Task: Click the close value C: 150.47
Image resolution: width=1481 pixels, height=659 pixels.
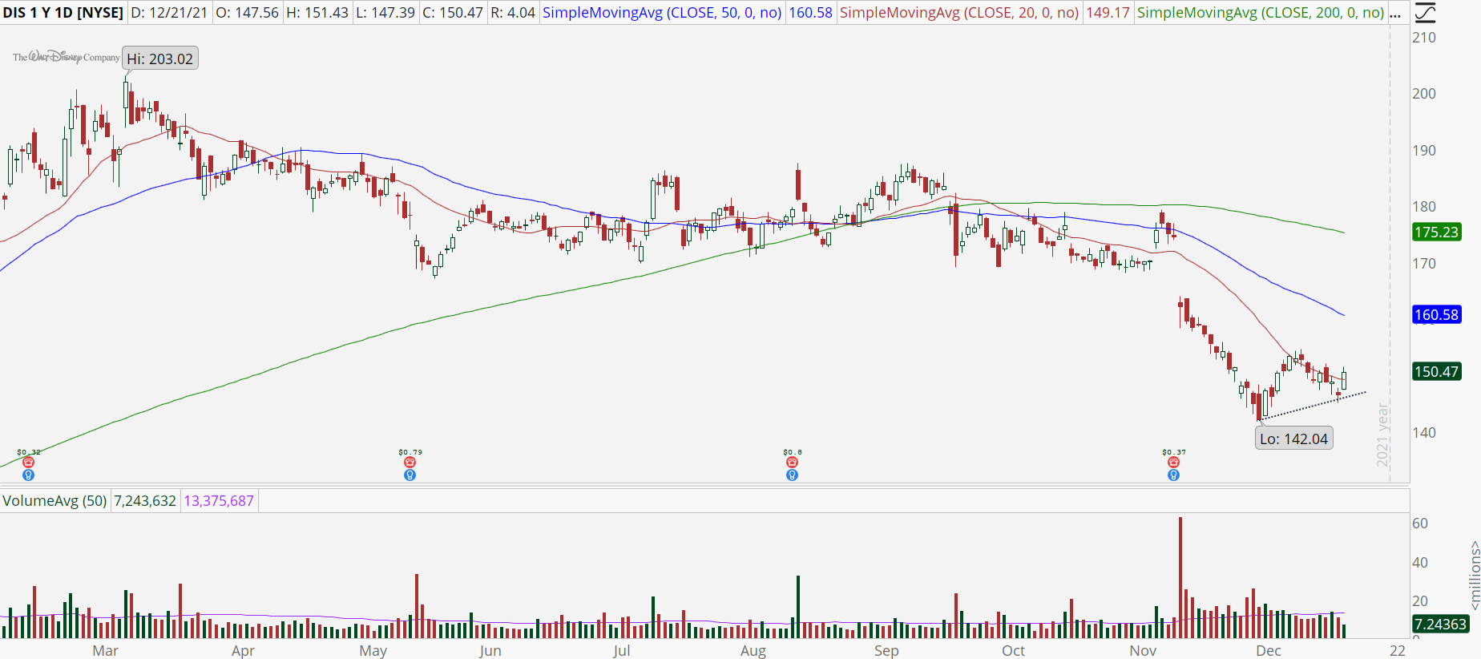Action: click(x=453, y=13)
